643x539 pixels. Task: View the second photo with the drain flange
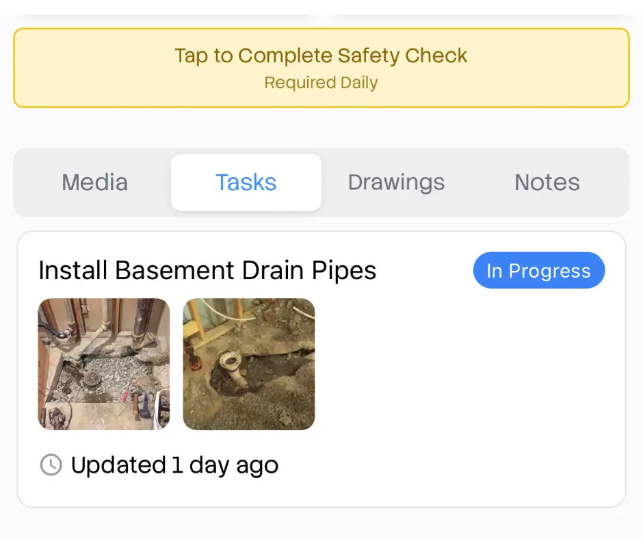[x=249, y=364]
